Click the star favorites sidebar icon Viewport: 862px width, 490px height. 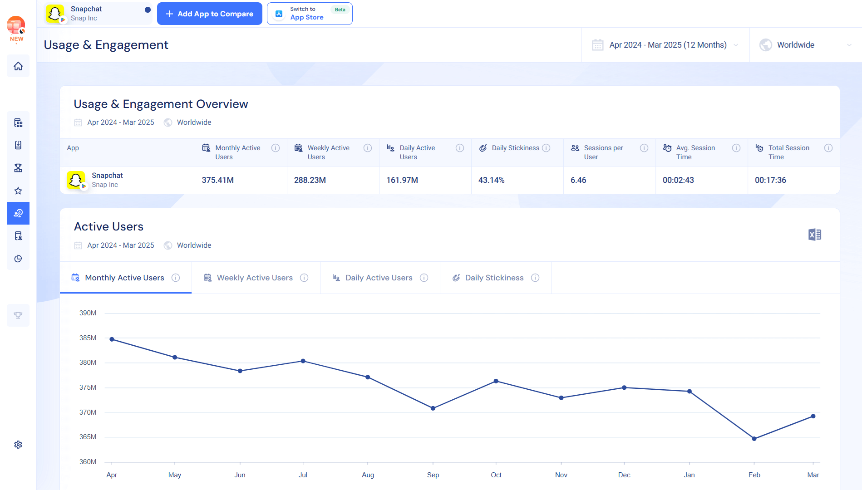click(18, 191)
